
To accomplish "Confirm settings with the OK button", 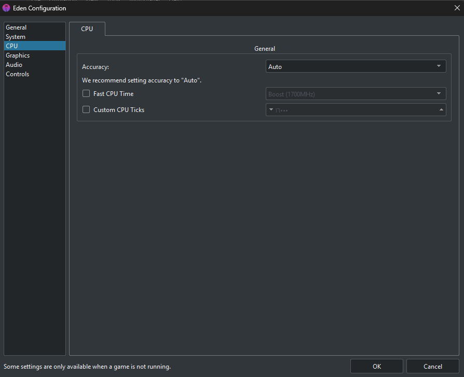I will click(x=377, y=366).
